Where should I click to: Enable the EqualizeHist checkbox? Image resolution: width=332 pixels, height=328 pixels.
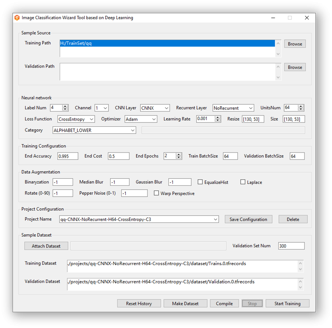tap(200, 182)
